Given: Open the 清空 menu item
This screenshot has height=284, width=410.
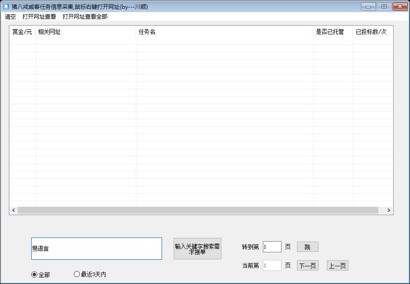Looking at the screenshot, I should [10, 17].
